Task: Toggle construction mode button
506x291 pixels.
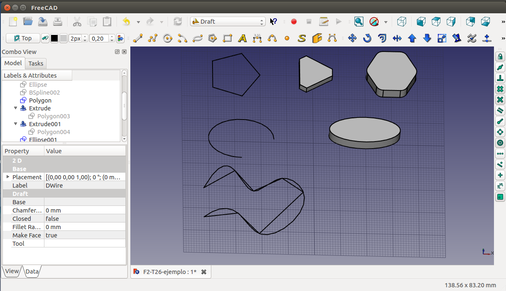Action: tap(45, 39)
